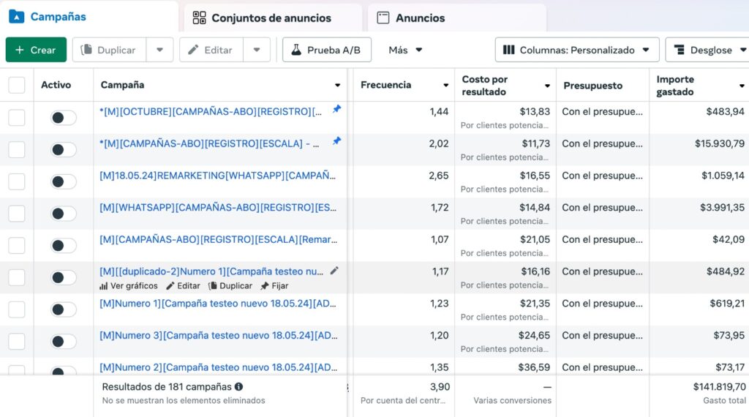
Task: Toggle the active switch for OCTUBRE campaign
Action: (64, 118)
